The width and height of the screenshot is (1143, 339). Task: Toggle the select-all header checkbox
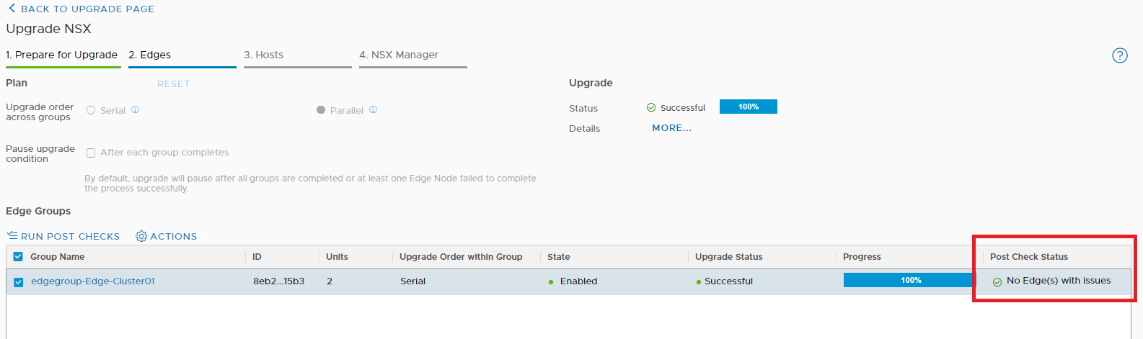tap(19, 257)
